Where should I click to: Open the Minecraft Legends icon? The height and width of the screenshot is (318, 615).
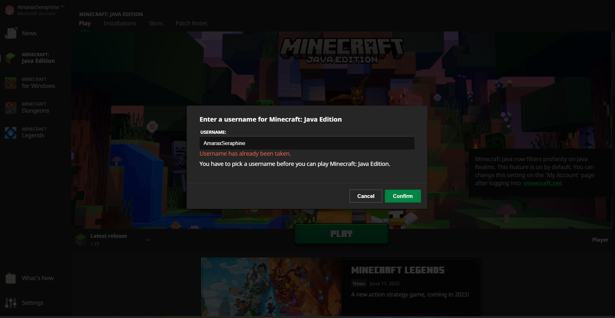[11, 133]
